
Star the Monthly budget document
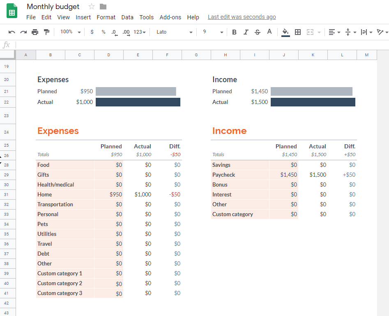click(x=92, y=7)
